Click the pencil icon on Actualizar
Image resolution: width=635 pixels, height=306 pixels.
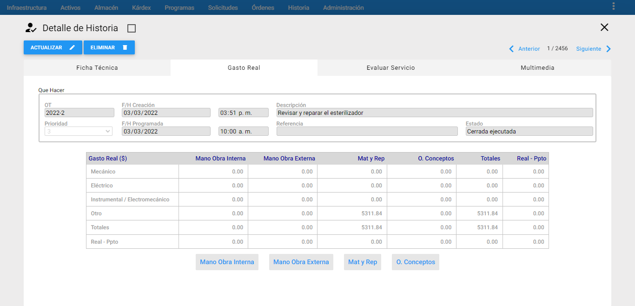72,47
